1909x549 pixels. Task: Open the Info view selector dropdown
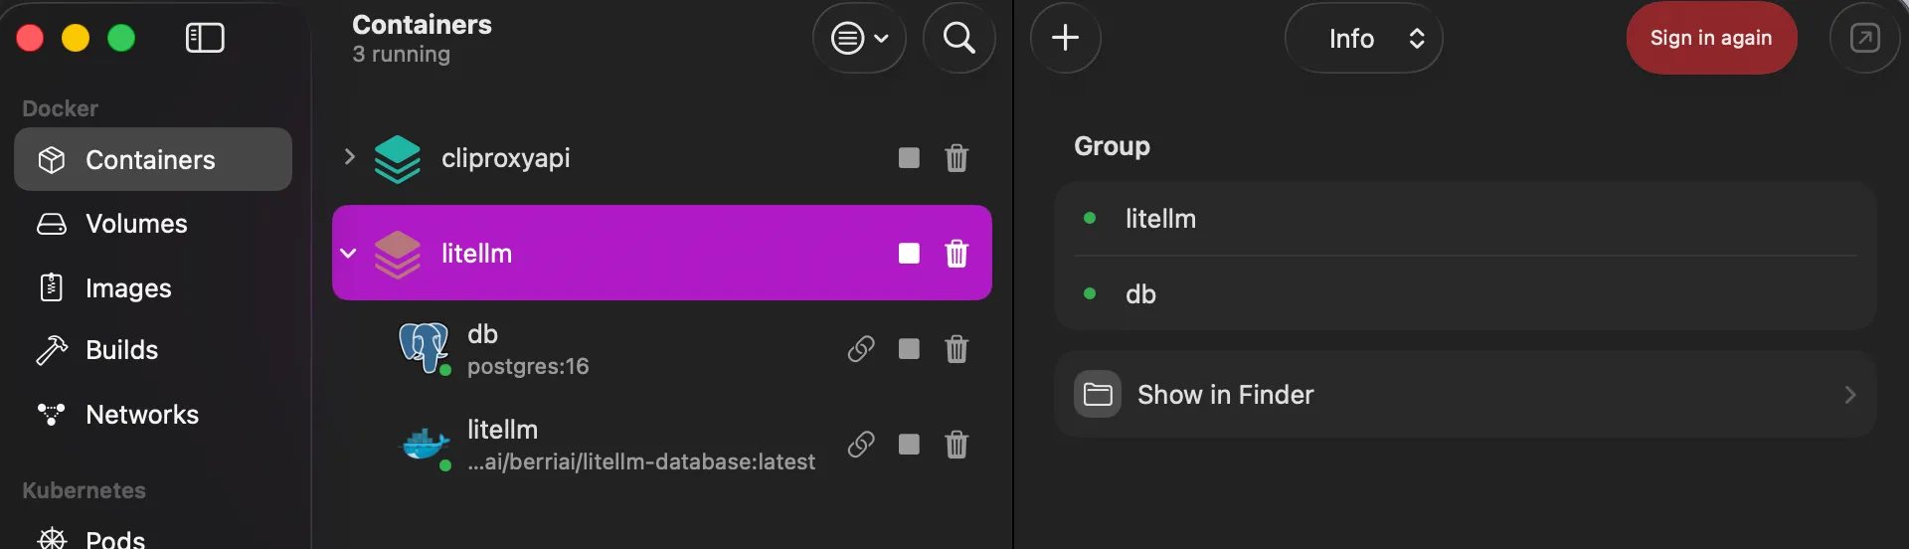(1363, 38)
